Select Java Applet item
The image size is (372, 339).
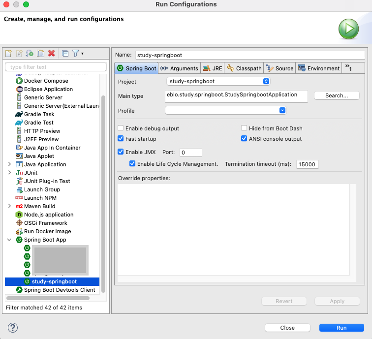pos(35,156)
